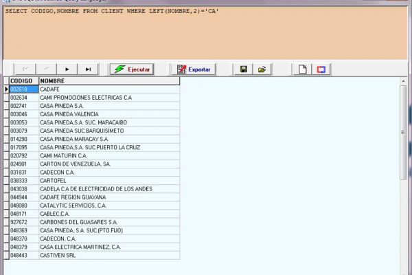The height and width of the screenshot is (275, 412).
Task: Select code 003053
Action: tap(24, 122)
